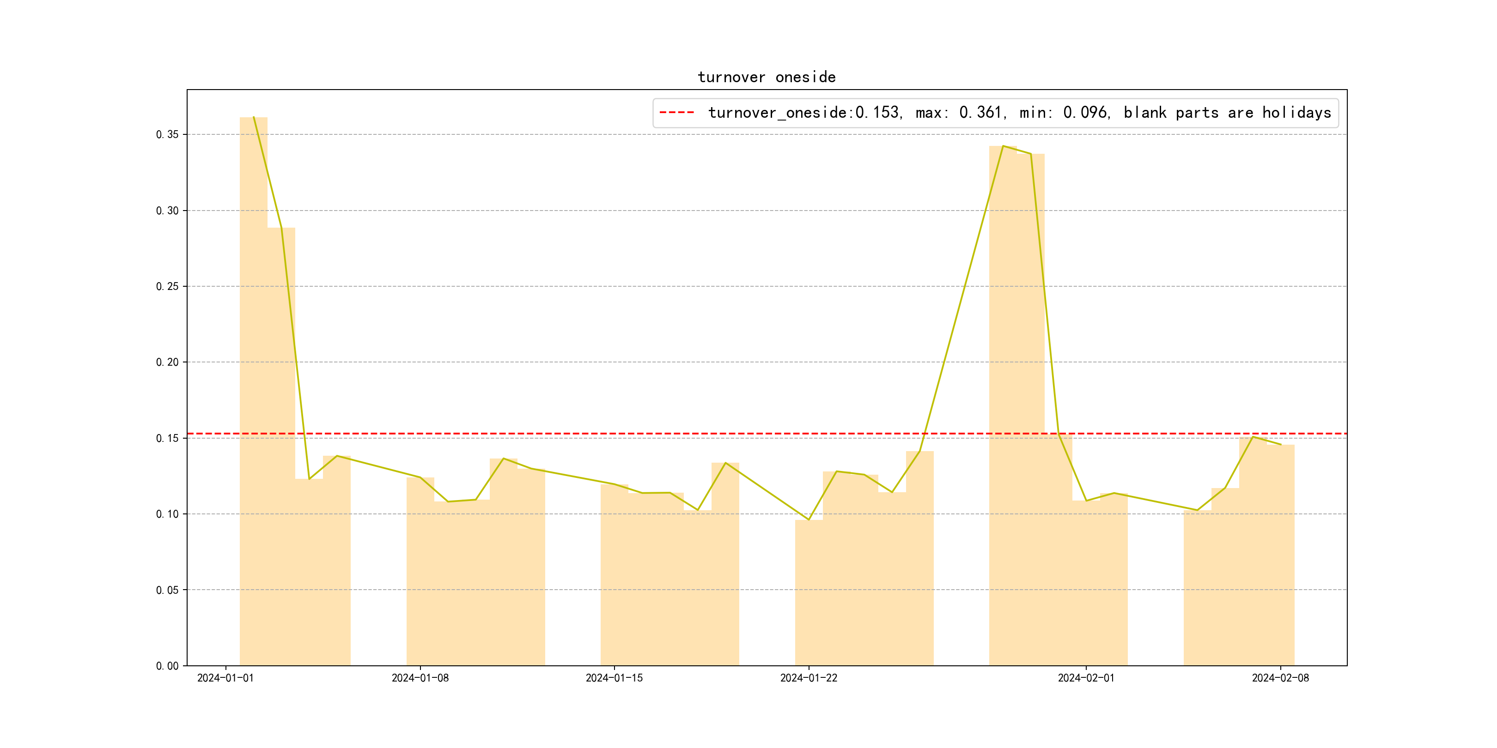Click the y-axis tick label 0.10
This screenshot has width=1497, height=748.
tap(167, 514)
